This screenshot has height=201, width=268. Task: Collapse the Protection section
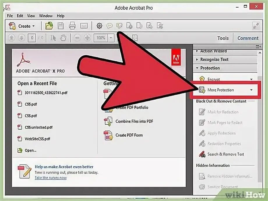pyautogui.click(x=225, y=68)
